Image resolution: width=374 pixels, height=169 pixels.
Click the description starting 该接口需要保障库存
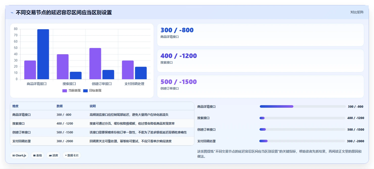(x=138, y=132)
